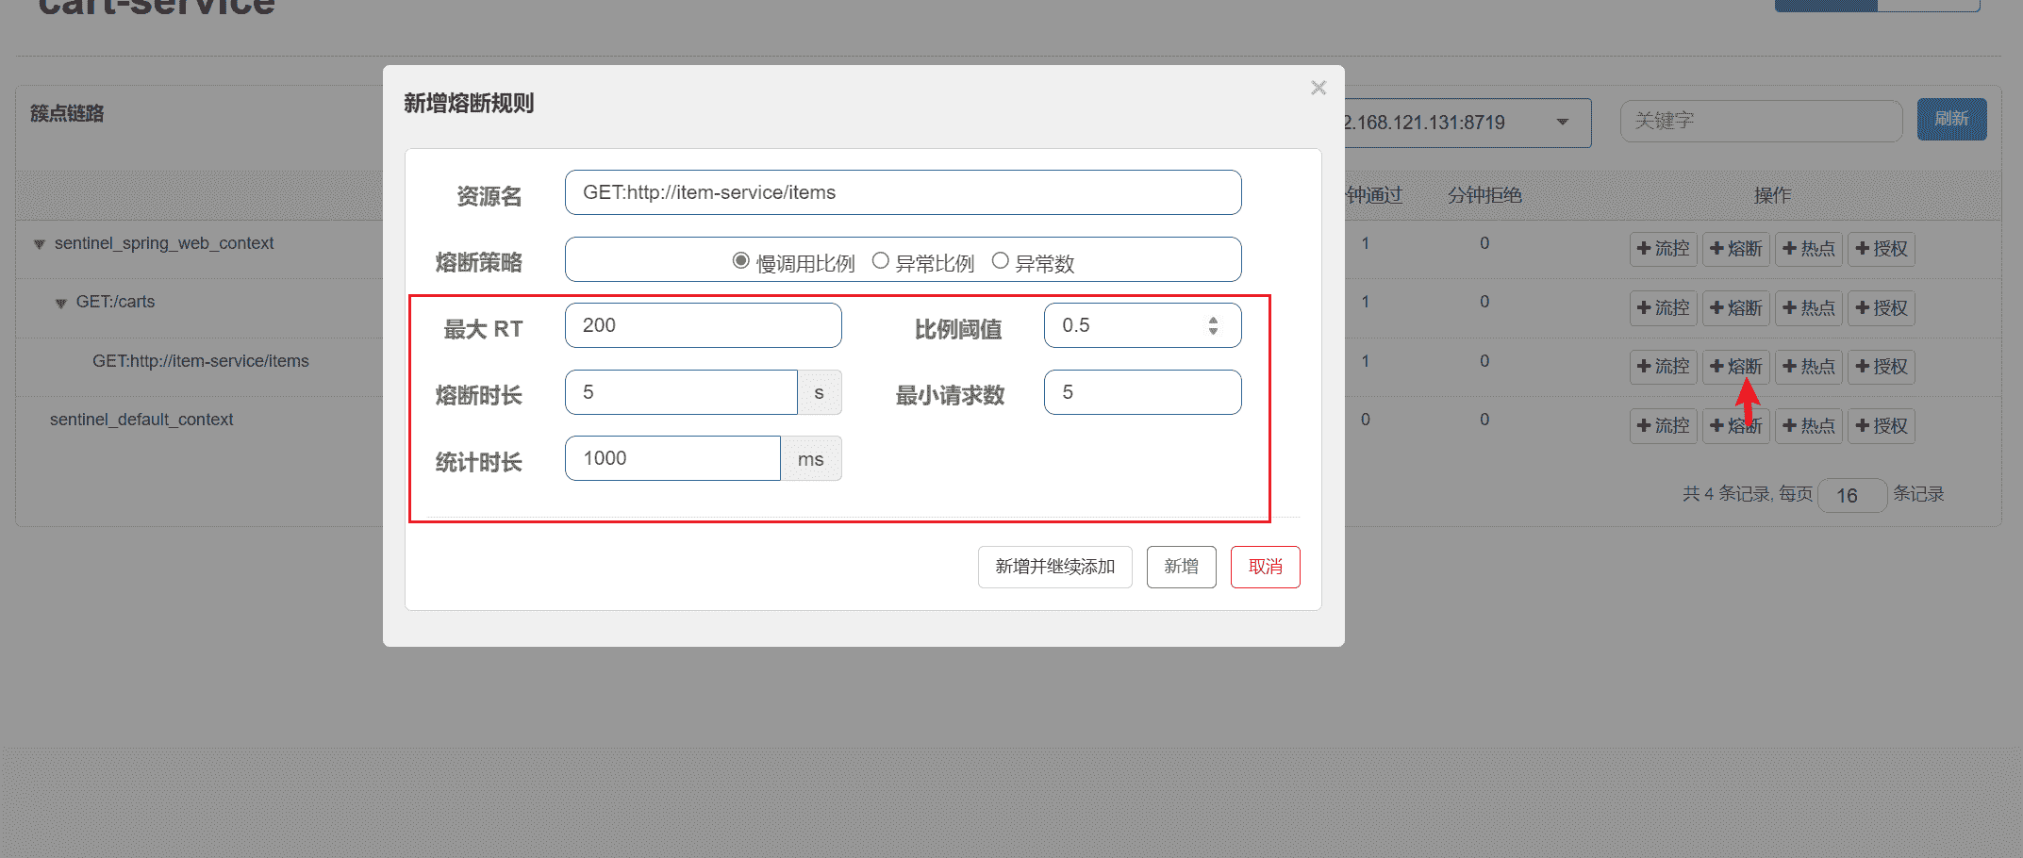Cancel the dialog with 取消 button
The image size is (2023, 858).
1265,567
